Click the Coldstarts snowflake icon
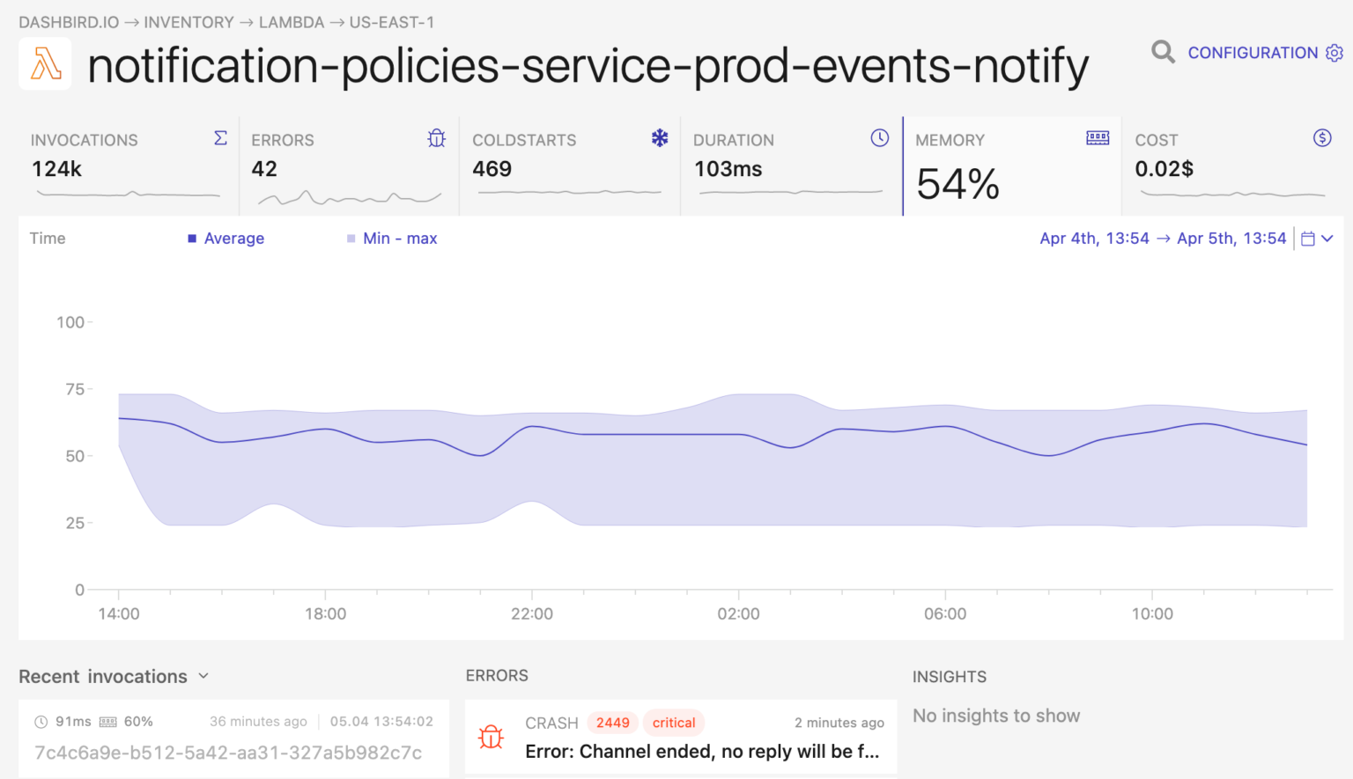 click(x=659, y=138)
